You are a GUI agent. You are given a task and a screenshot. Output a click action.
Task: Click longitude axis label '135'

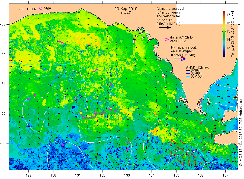[x=176, y=175]
